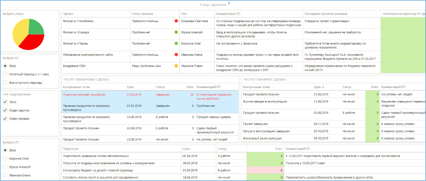The height and width of the screenshot is (181, 426).
Task: Click task Составить список групп в соц.сетях
Action: 100,178
